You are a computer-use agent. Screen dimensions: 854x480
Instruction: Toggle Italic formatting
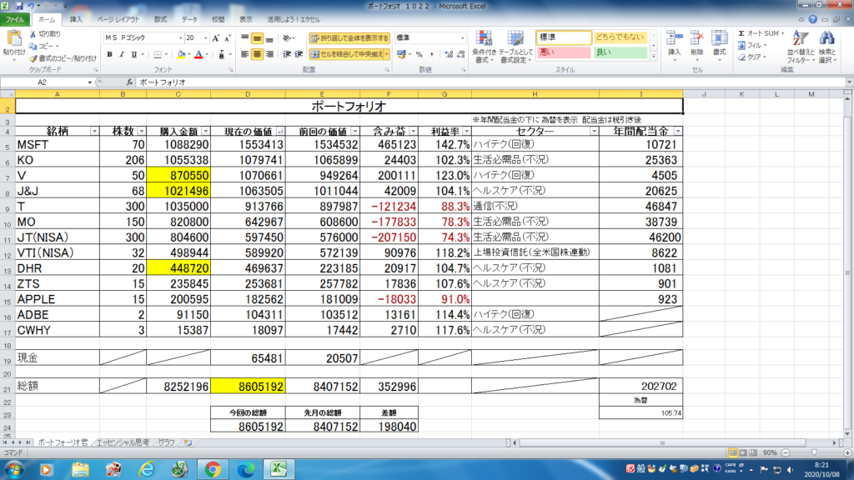(x=122, y=54)
